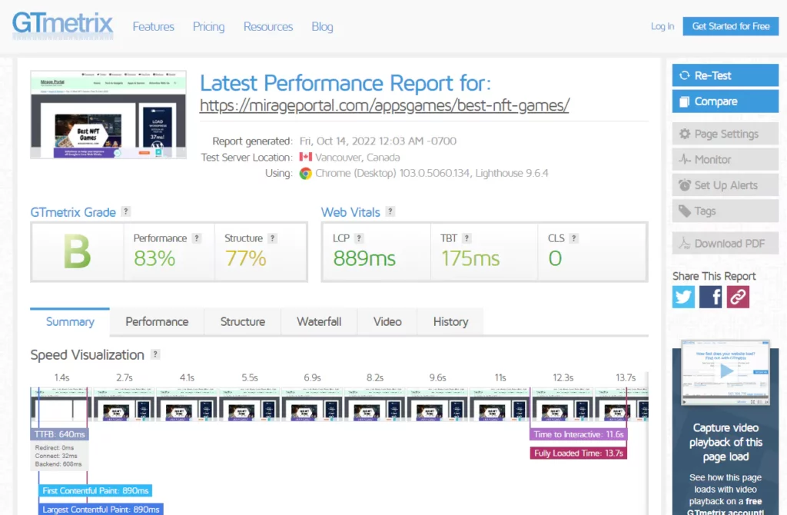Open the Features menu
Viewport: 787px width, 515px height.
pyautogui.click(x=153, y=27)
